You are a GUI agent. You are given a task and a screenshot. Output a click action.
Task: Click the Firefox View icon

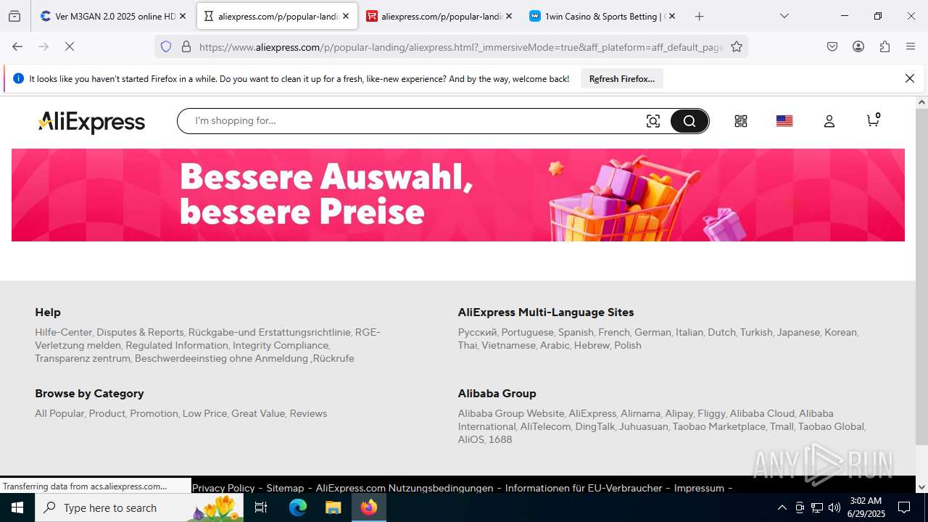14,16
